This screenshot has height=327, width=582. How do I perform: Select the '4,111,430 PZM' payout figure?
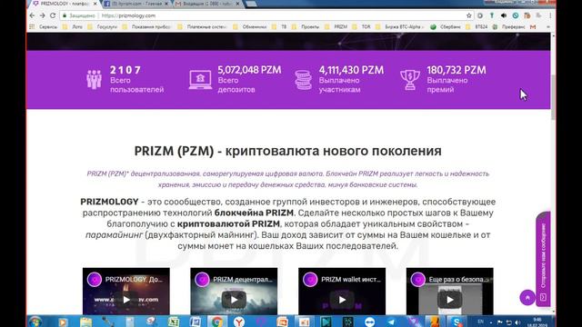point(351,70)
